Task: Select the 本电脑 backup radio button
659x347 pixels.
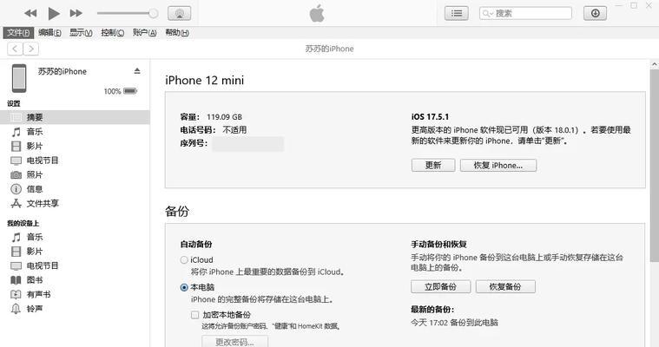Action: 184,288
